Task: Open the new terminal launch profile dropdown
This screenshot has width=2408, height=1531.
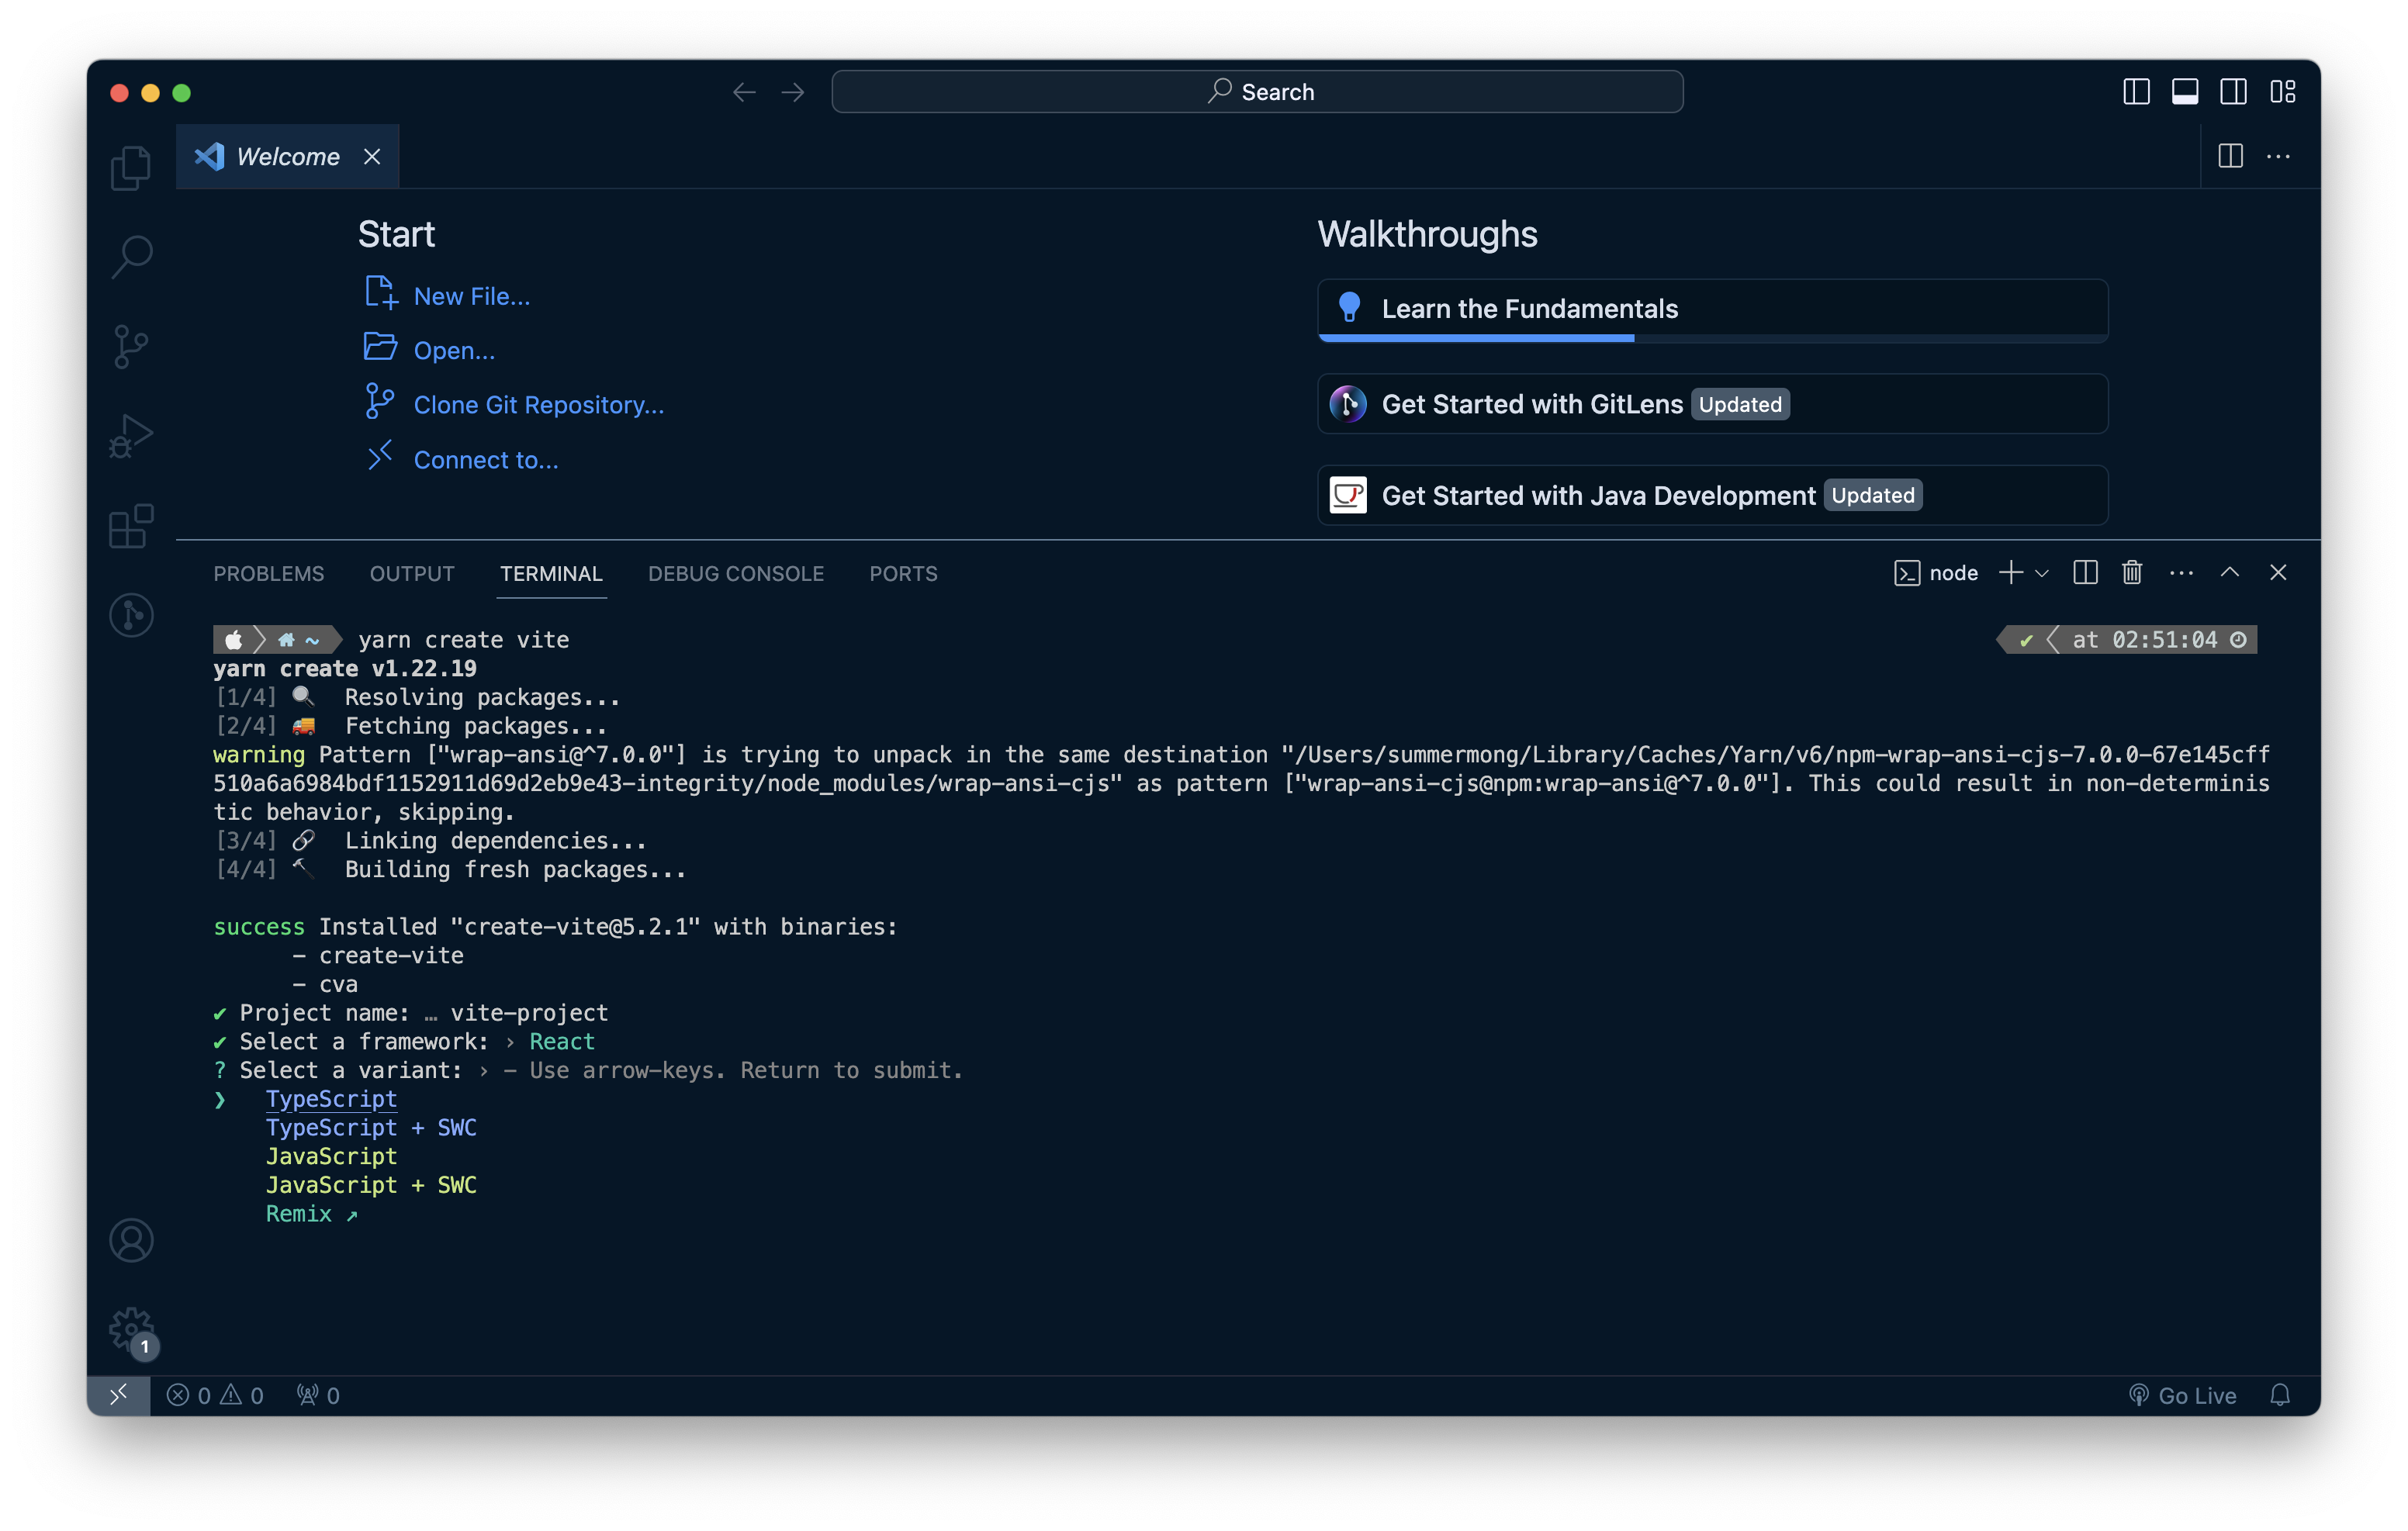Action: (x=2042, y=573)
